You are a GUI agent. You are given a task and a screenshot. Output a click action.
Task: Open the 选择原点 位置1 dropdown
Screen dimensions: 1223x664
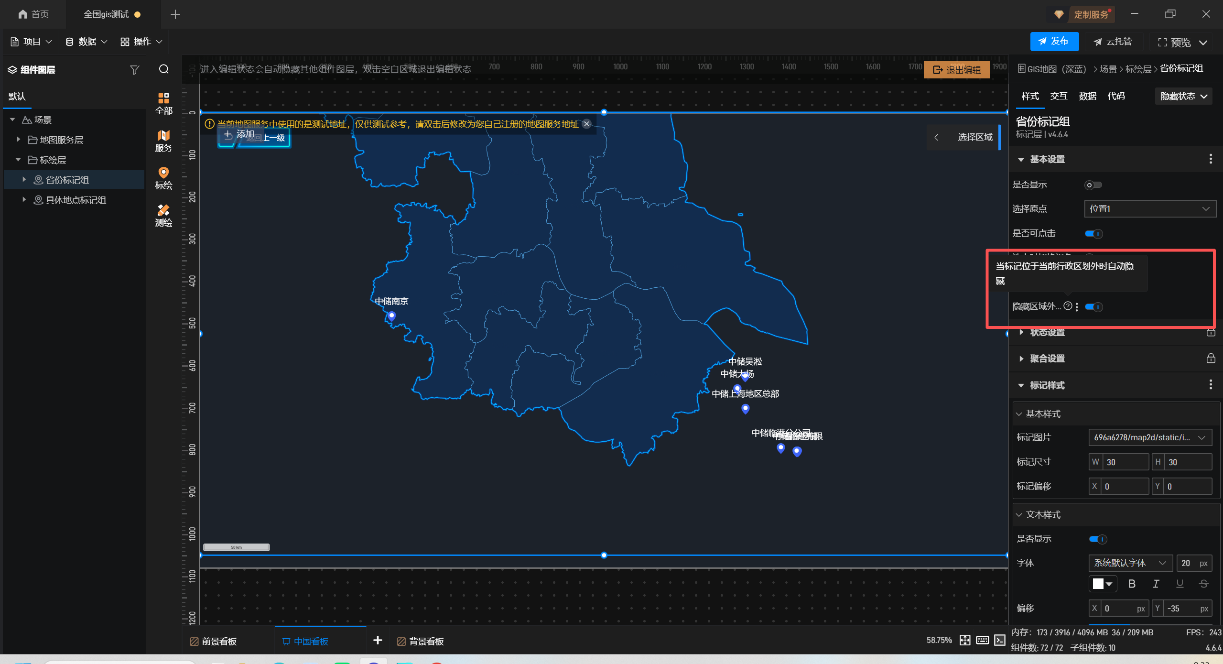tap(1149, 209)
